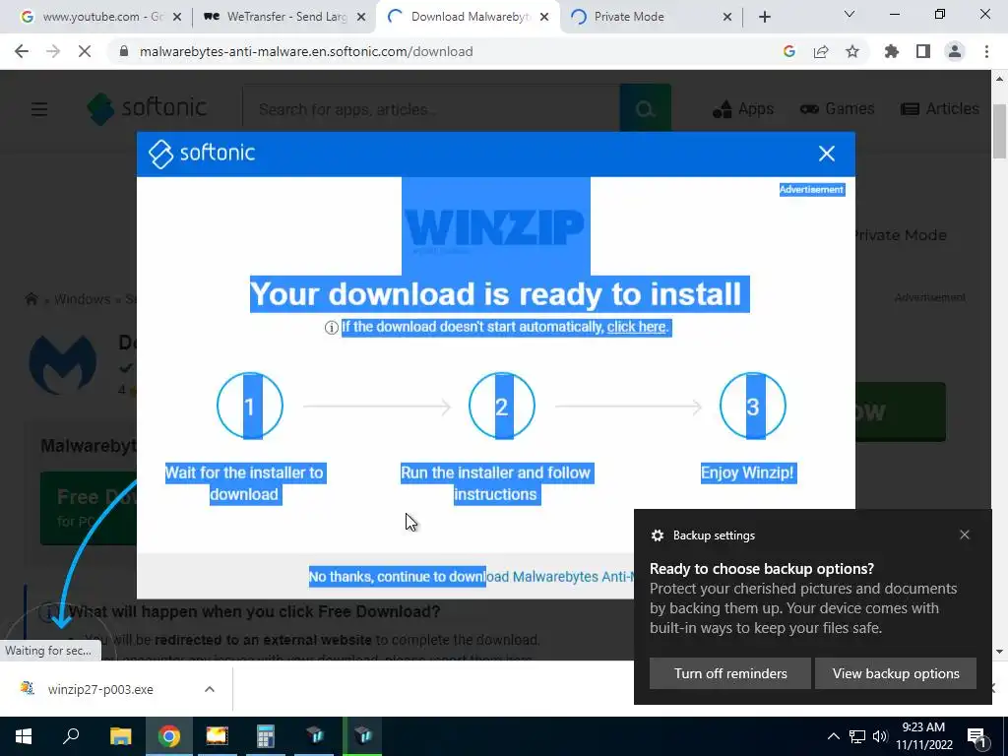The image size is (1008, 756).
Task: Bookmark this page with star
Action: [852, 51]
